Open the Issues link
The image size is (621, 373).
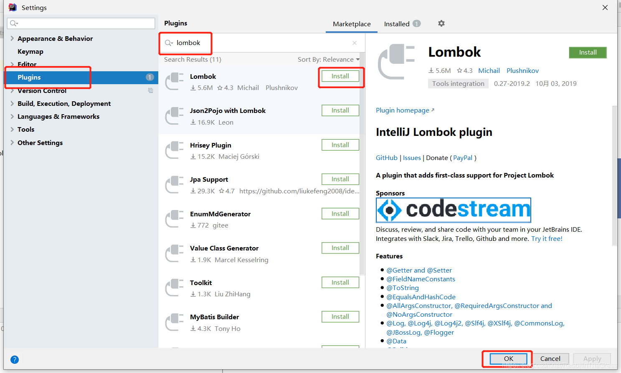pyautogui.click(x=412, y=158)
